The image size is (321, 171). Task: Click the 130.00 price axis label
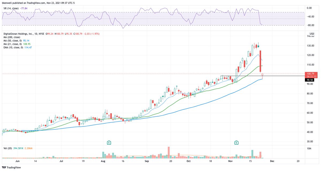310,46
